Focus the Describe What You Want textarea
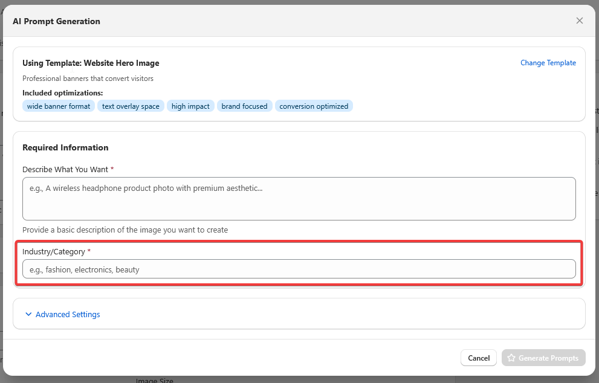 (x=299, y=198)
